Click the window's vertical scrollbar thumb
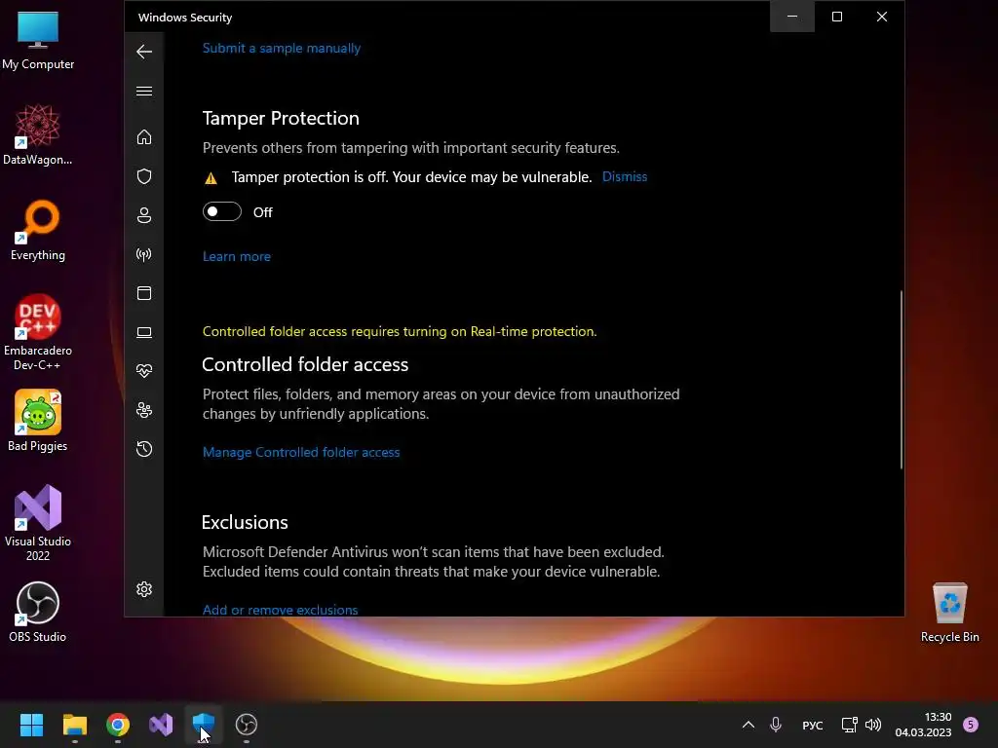Viewport: 998px width, 748px height. (x=902, y=380)
